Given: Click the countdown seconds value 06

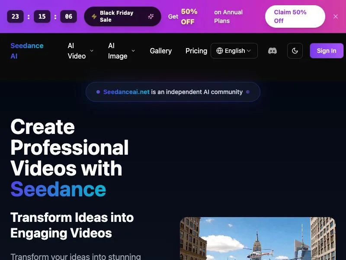Looking at the screenshot, I should (68, 16).
